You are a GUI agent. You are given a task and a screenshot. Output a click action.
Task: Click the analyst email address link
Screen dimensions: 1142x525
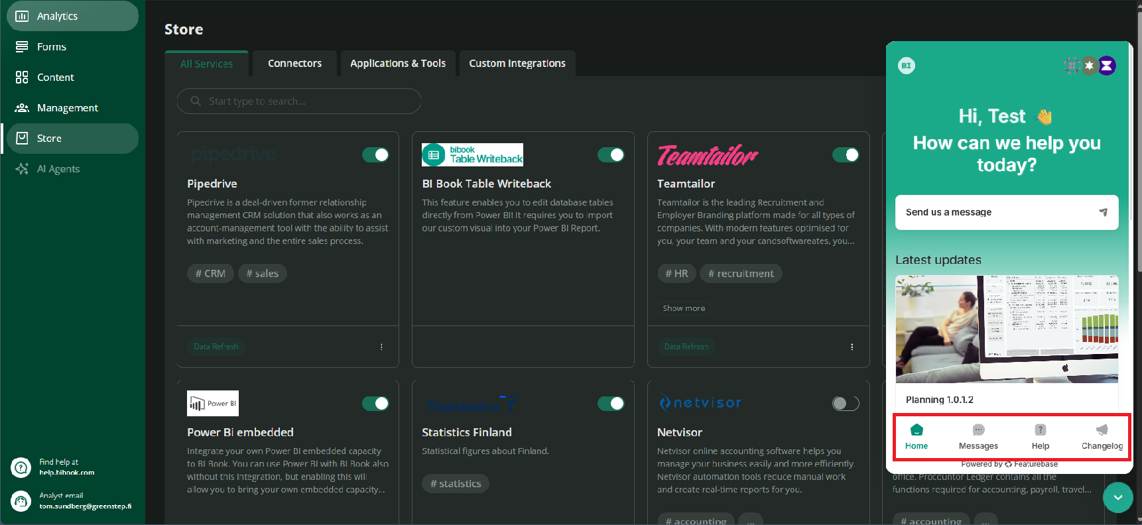pyautogui.click(x=85, y=506)
